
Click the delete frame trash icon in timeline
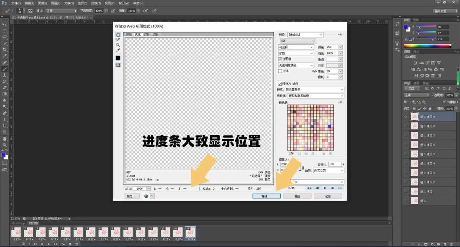coord(77,244)
